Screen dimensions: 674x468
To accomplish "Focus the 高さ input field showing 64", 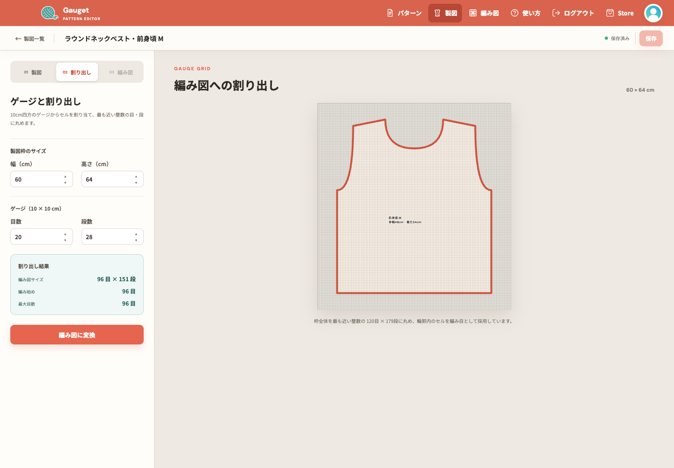I will click(x=112, y=179).
